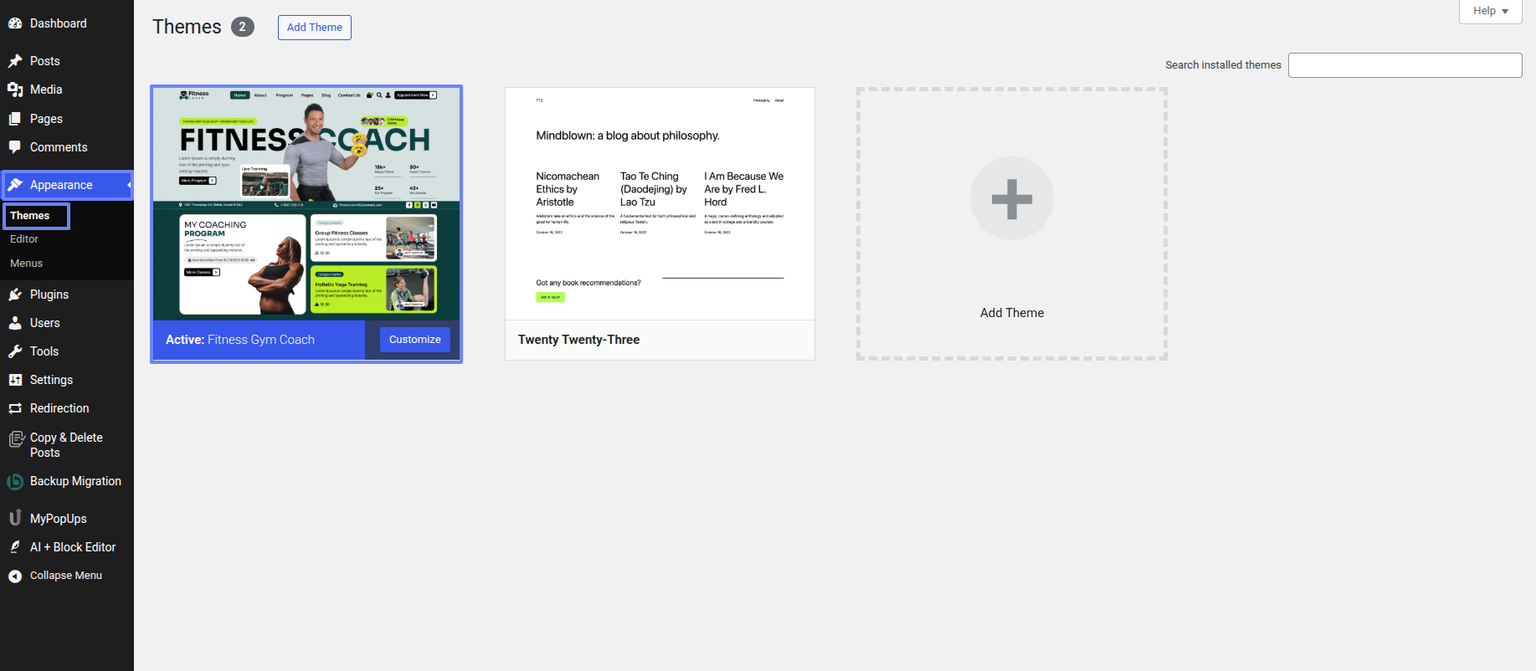Screen dimensions: 1536x671
Task: Open Fitness Gym Coach theme preview image
Action: point(306,203)
